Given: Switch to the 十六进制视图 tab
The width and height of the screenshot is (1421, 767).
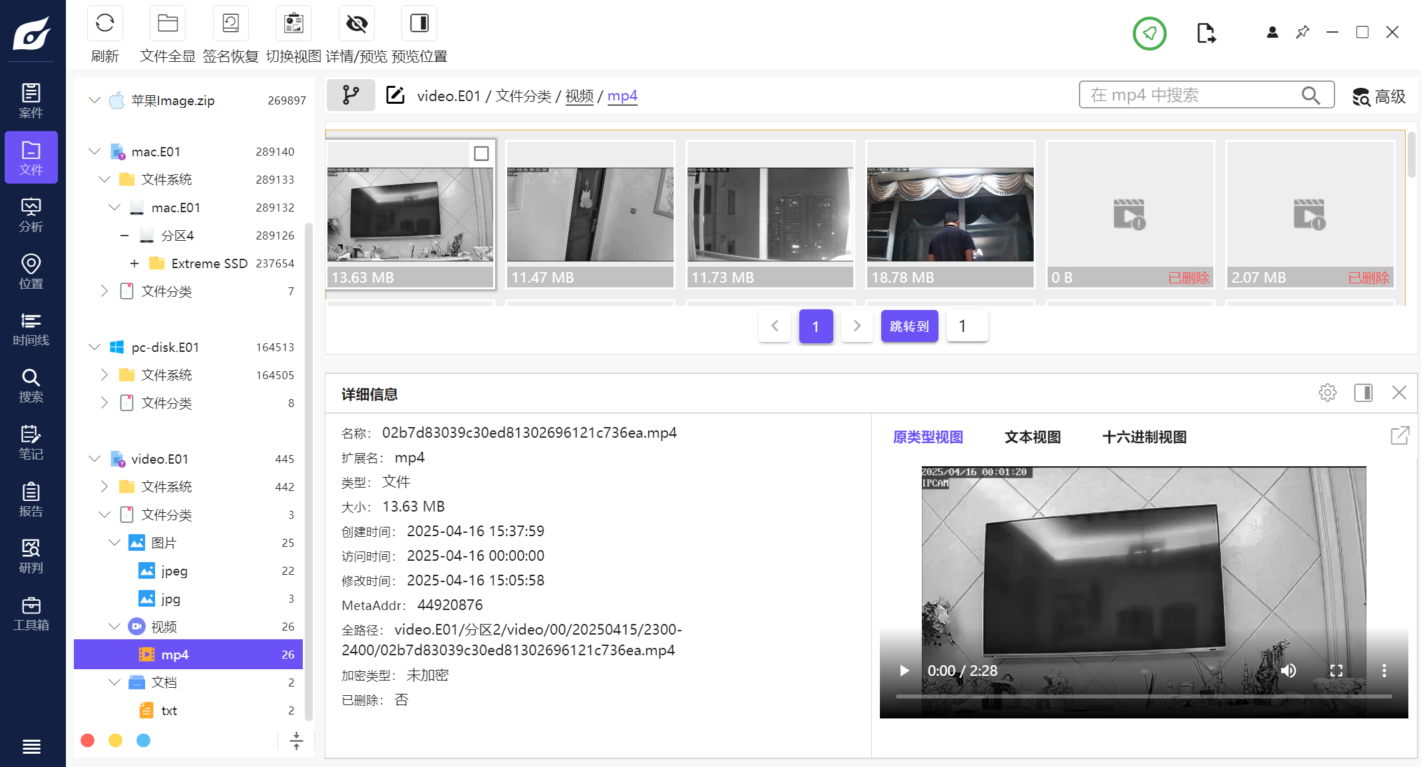Looking at the screenshot, I should coord(1144,437).
